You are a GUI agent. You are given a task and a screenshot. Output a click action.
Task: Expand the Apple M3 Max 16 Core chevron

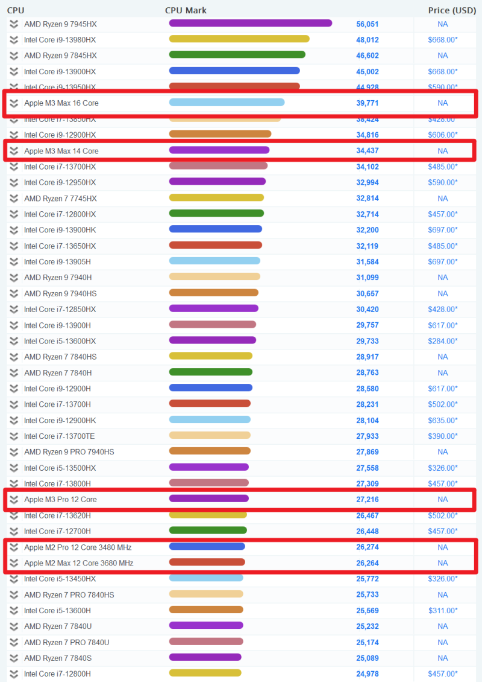[x=14, y=103]
